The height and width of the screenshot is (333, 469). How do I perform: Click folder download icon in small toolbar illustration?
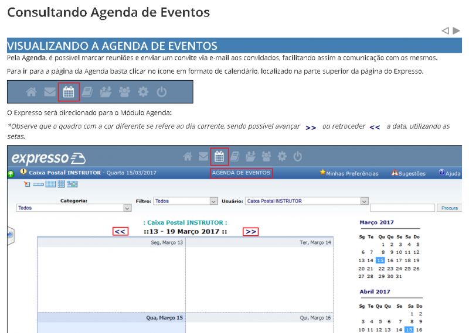106,92
